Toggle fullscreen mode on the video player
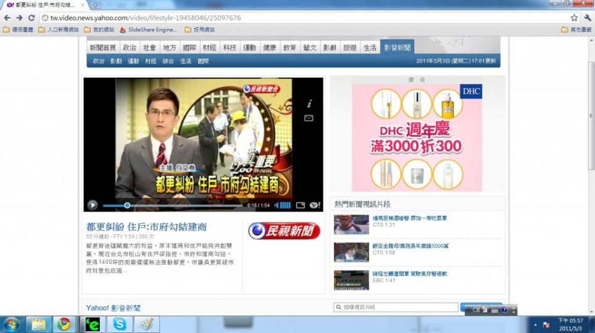Viewport: 595px width, 333px height. pos(301,205)
